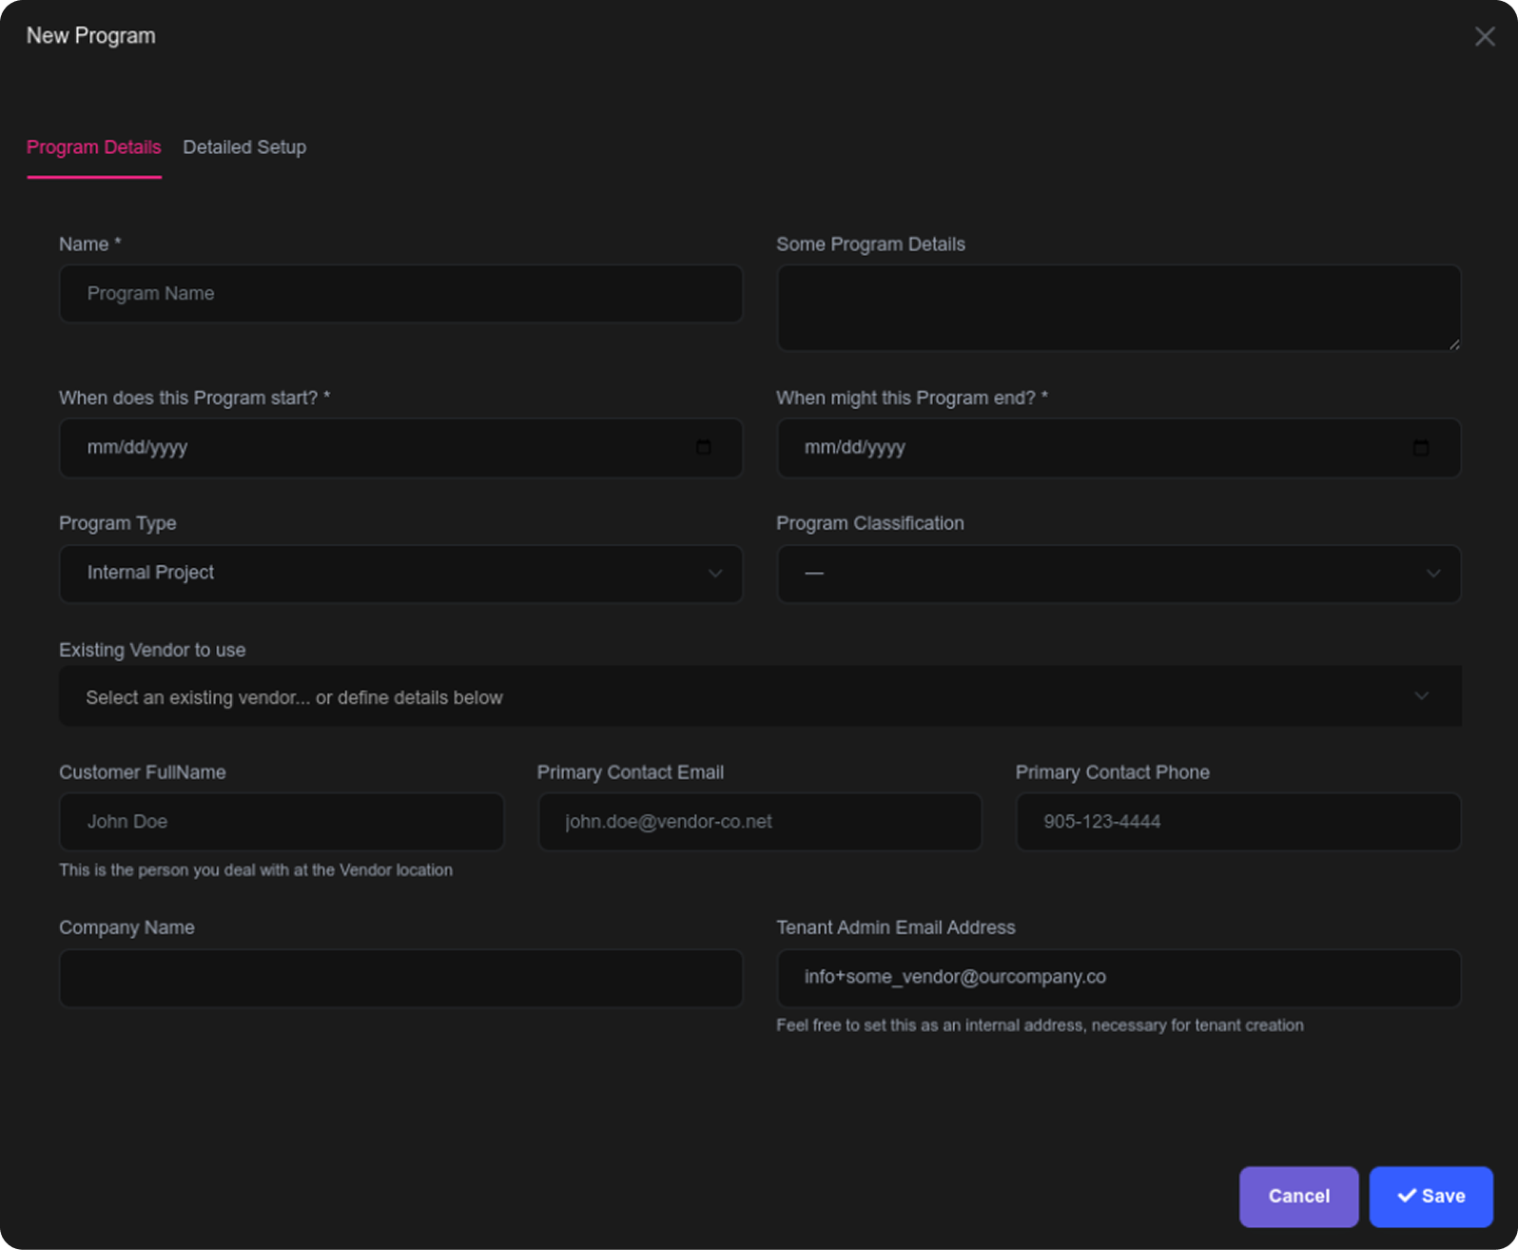Viewport: 1518px width, 1250px height.
Task: Click into Some Program Details text area
Action: click(1118, 307)
